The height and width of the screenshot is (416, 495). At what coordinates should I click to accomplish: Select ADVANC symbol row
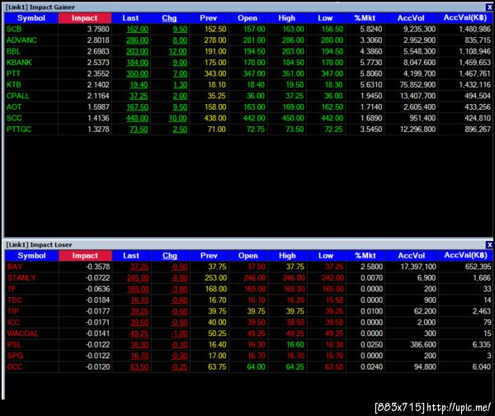pos(21,40)
